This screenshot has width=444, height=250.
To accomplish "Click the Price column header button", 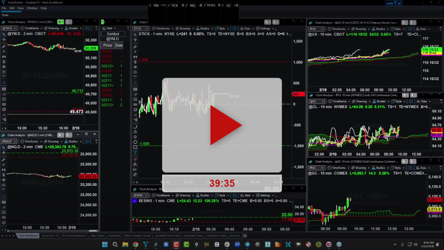I will (107, 45).
